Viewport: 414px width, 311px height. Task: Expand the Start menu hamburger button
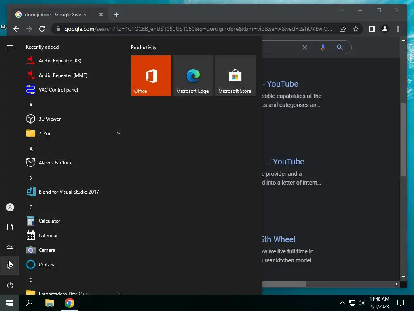point(10,47)
